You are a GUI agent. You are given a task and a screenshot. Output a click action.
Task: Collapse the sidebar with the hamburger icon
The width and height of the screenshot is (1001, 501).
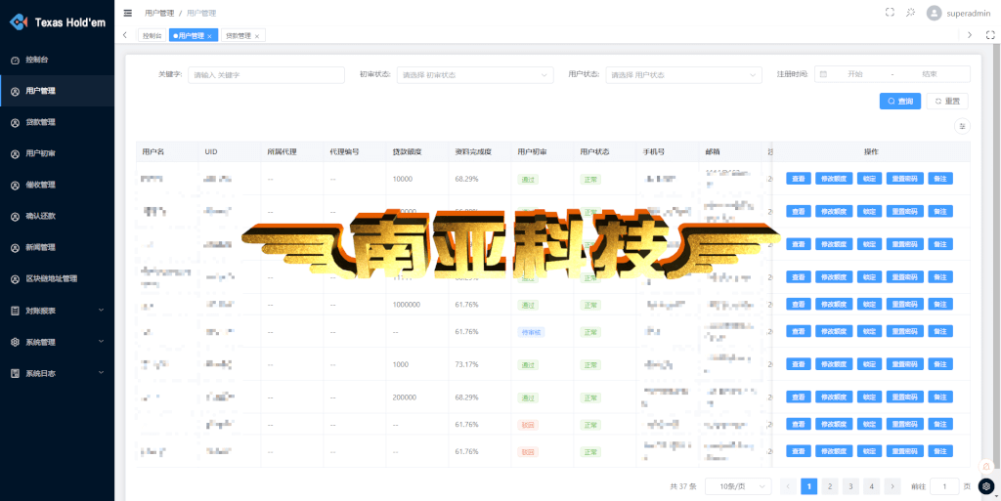point(128,13)
